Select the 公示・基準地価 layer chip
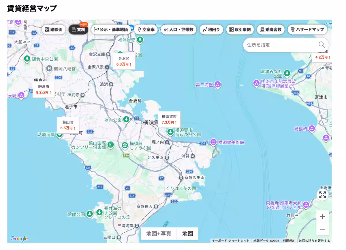The height and width of the screenshot is (250, 346). (111, 29)
